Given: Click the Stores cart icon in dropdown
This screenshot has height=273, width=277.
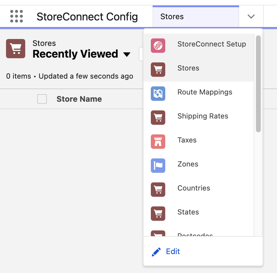Looking at the screenshot, I should 158,70.
